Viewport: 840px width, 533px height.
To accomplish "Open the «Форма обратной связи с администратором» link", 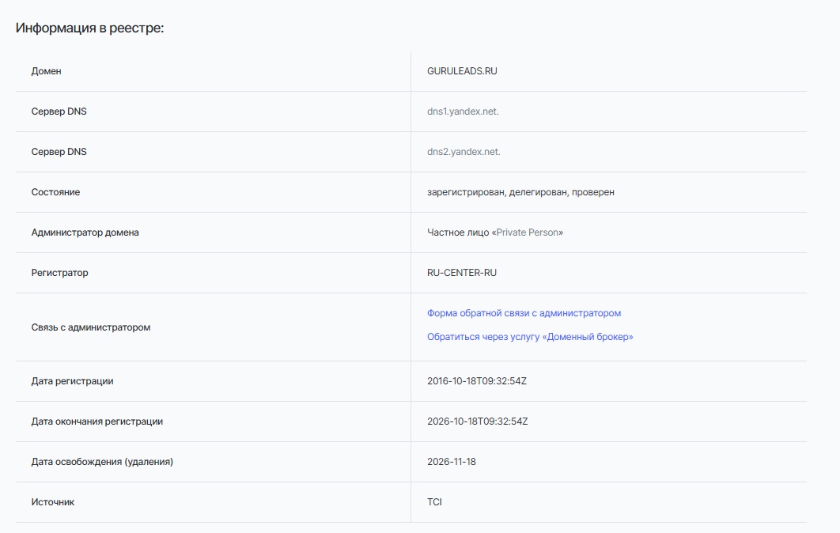I will tap(524, 313).
